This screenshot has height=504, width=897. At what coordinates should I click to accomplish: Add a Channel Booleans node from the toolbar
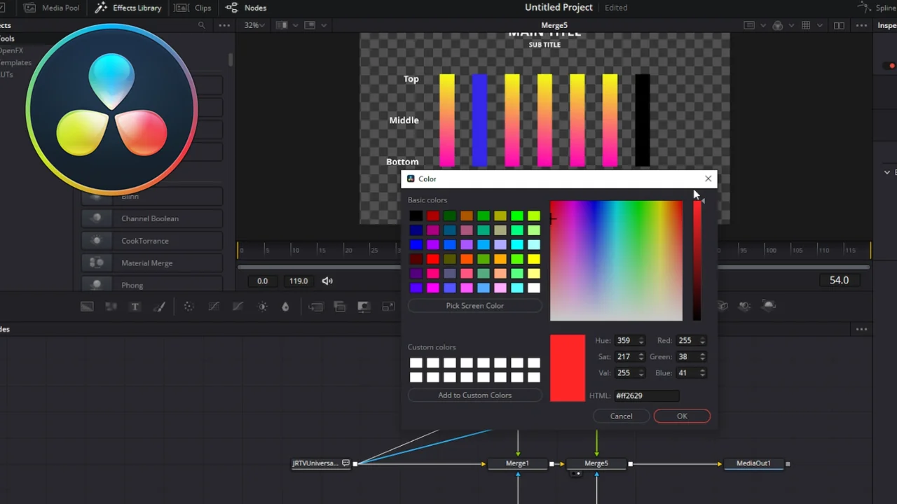coord(340,307)
